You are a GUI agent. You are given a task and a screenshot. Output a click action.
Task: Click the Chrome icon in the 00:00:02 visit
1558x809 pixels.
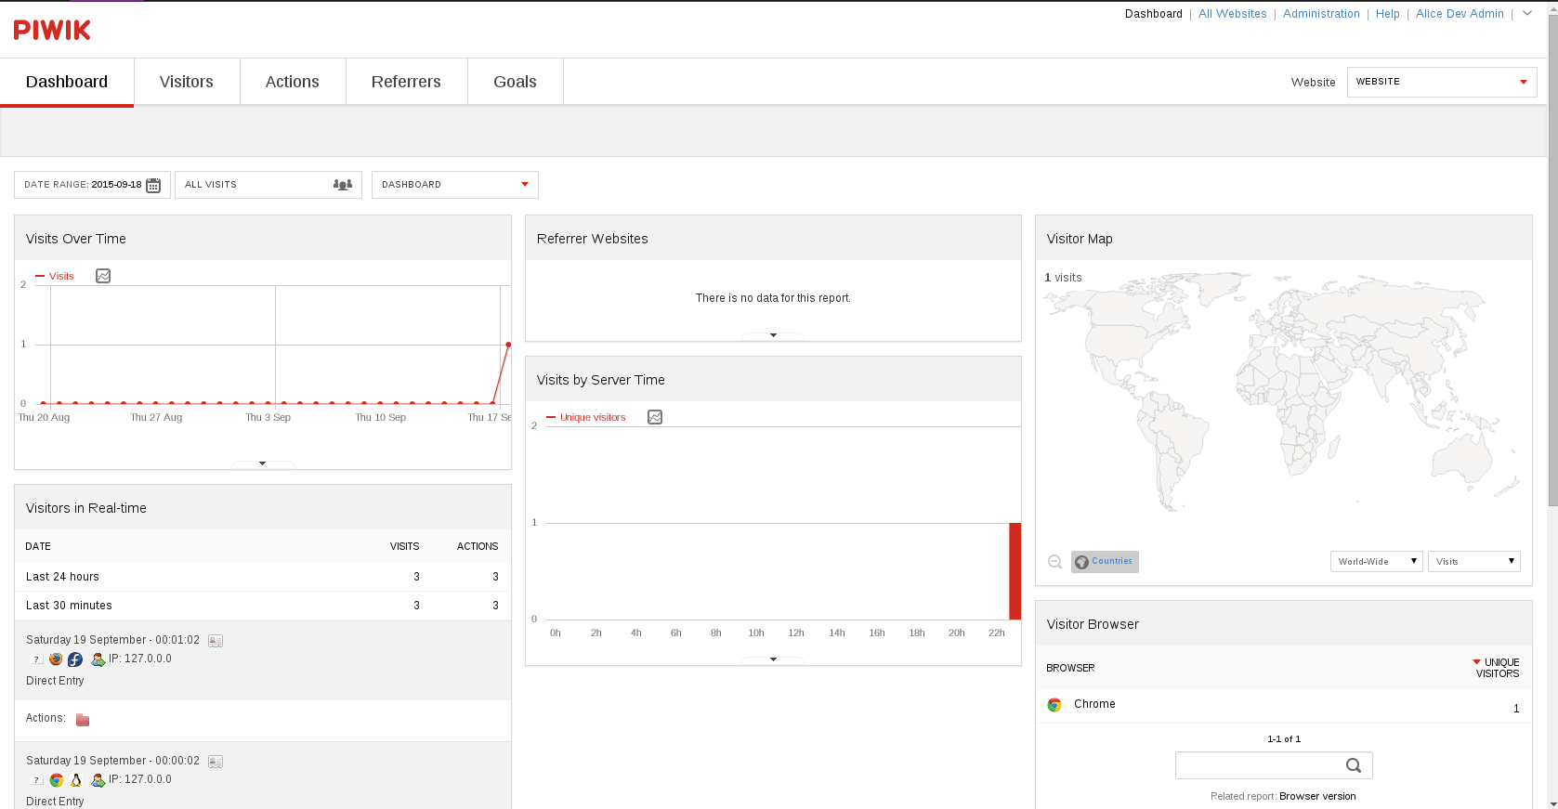57,780
